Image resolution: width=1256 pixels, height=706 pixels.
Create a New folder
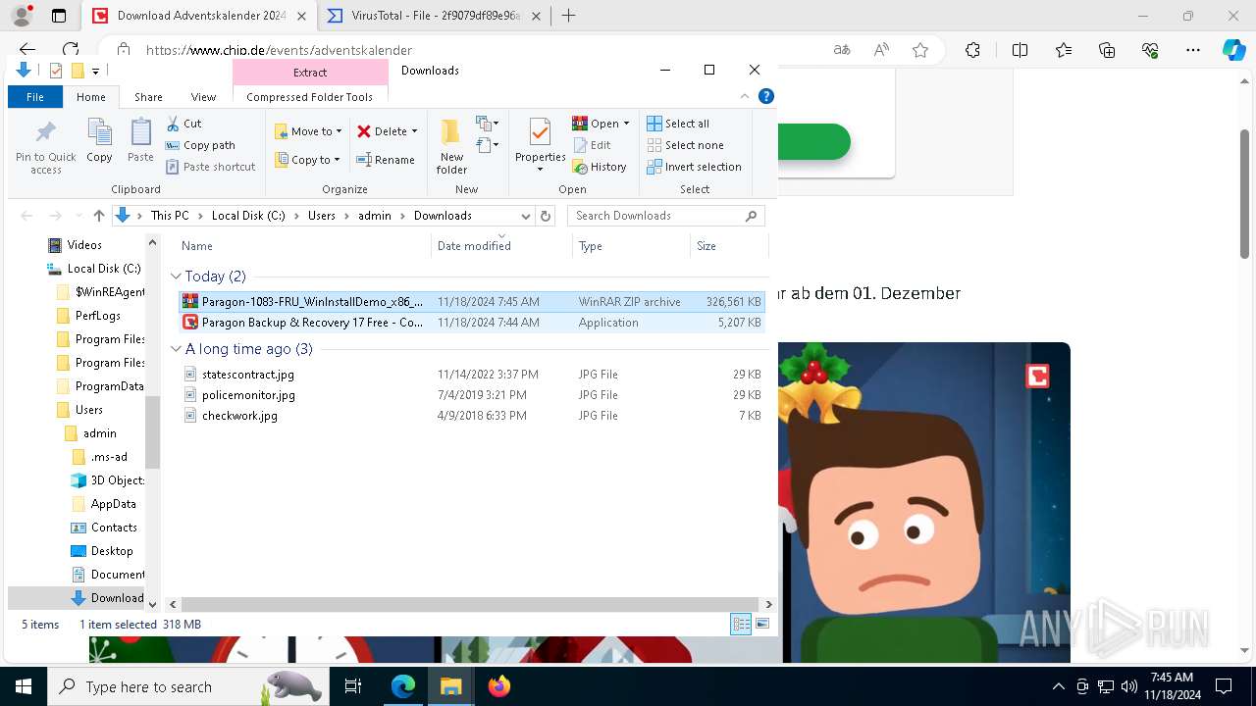(x=451, y=147)
